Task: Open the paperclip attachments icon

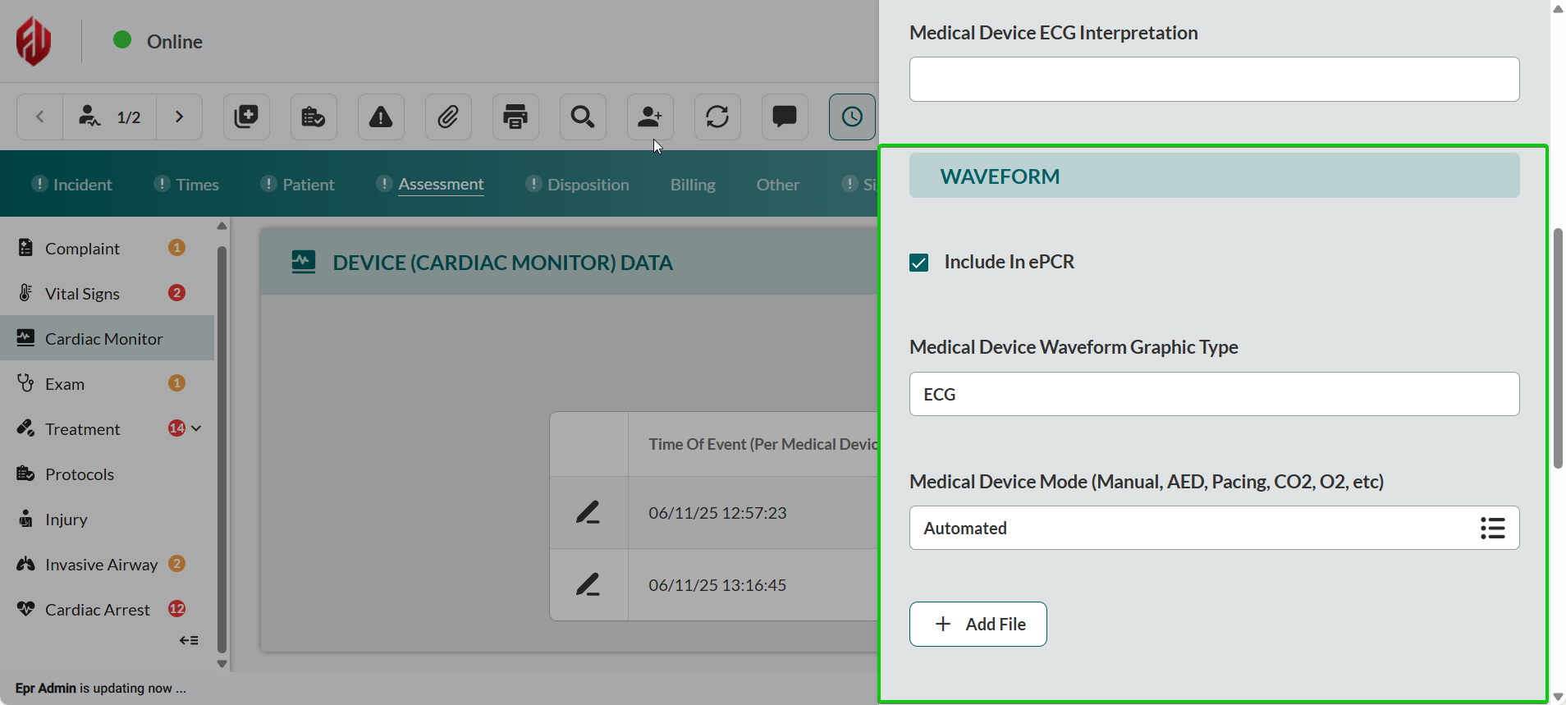Action: [448, 117]
